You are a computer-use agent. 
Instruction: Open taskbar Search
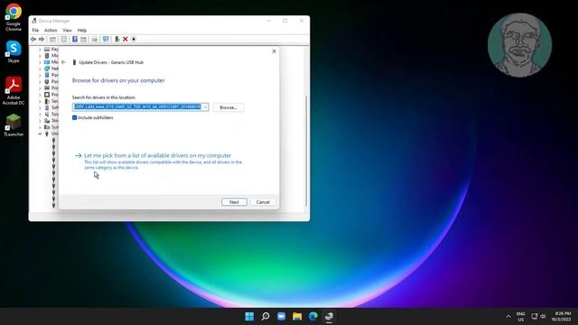coord(266,317)
